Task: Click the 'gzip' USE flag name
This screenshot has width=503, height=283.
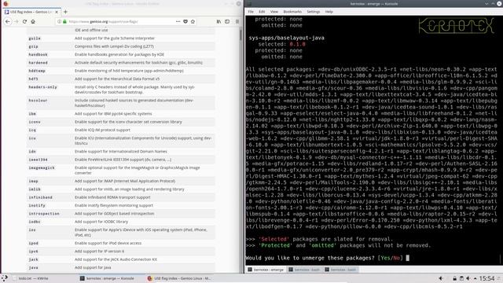Action: tap(33, 46)
